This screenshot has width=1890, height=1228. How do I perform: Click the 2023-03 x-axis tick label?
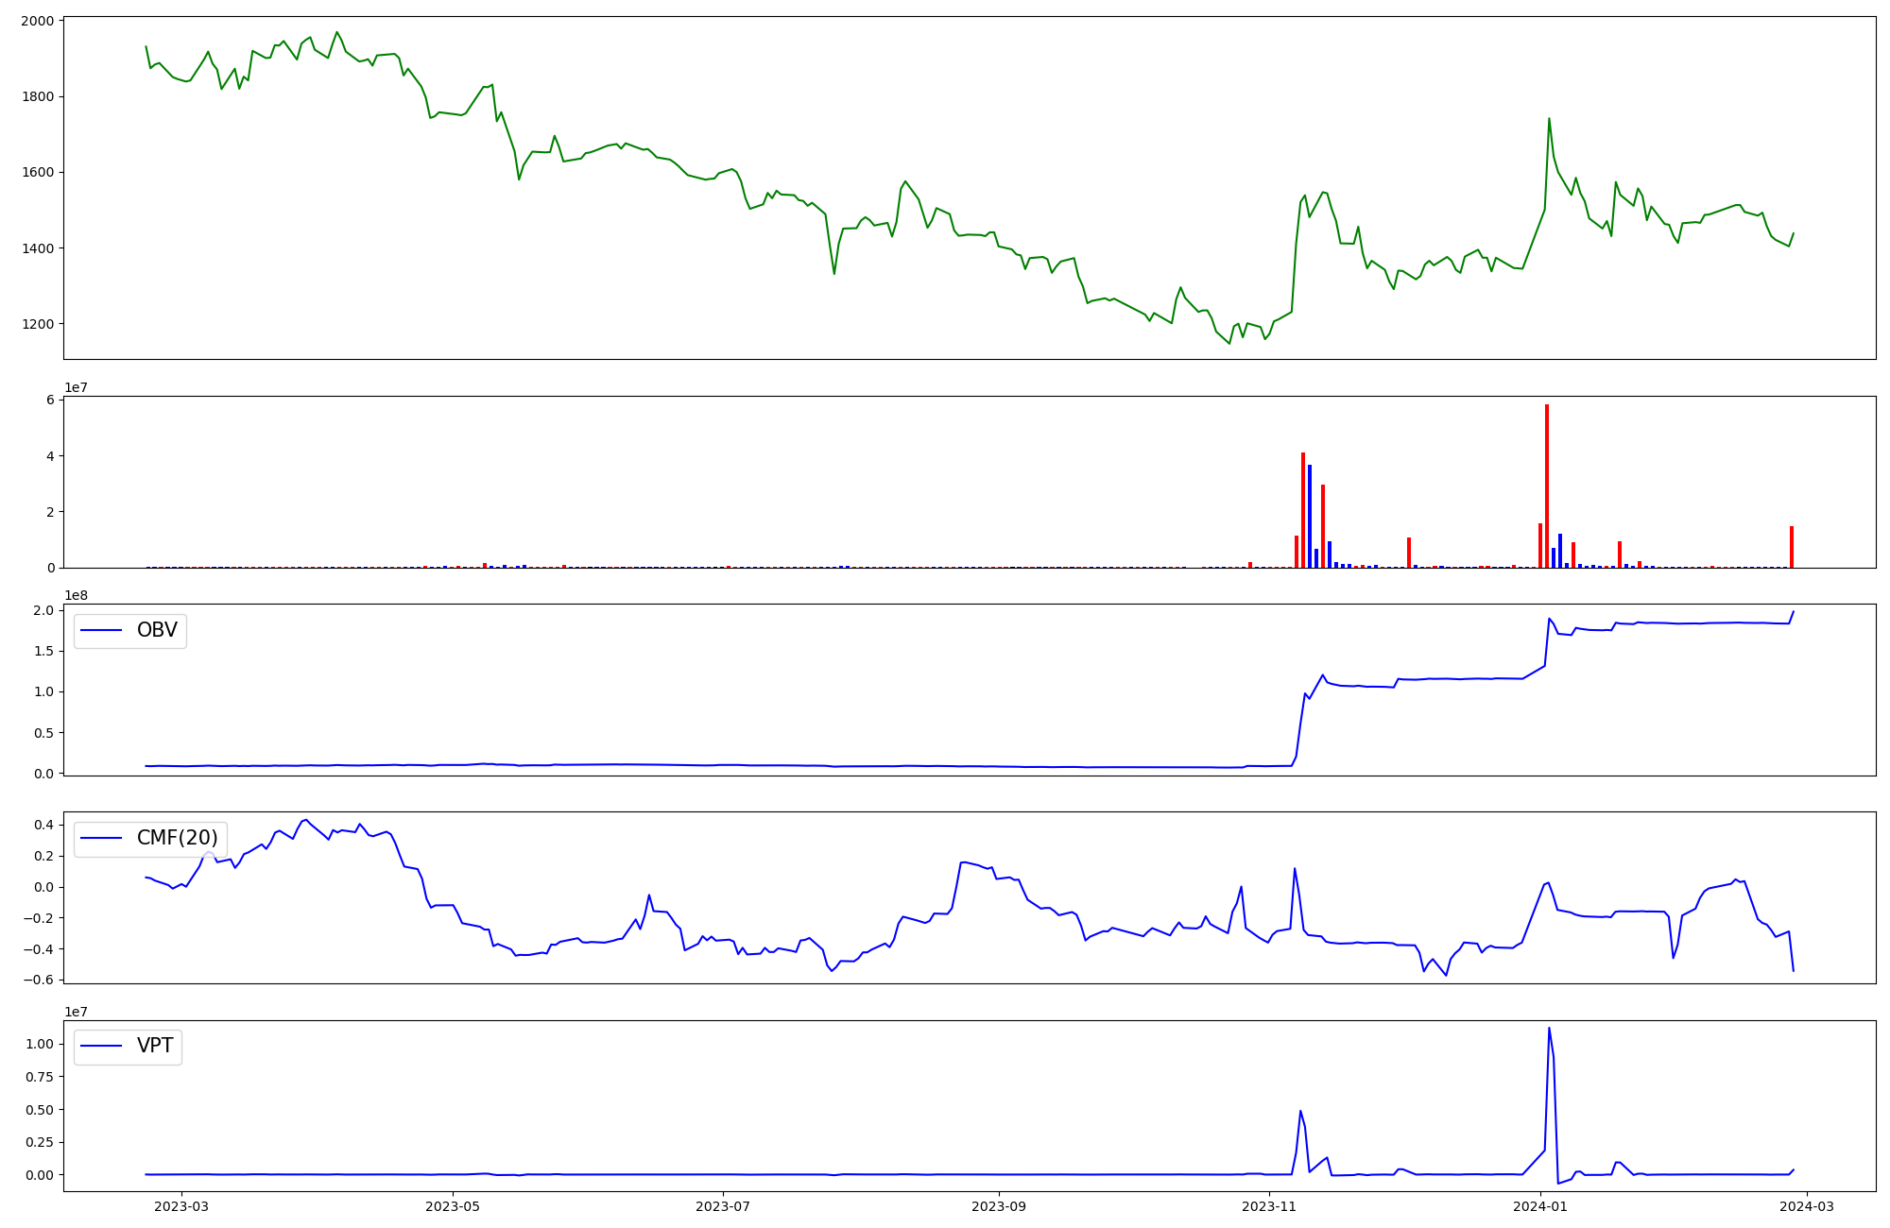(180, 1206)
